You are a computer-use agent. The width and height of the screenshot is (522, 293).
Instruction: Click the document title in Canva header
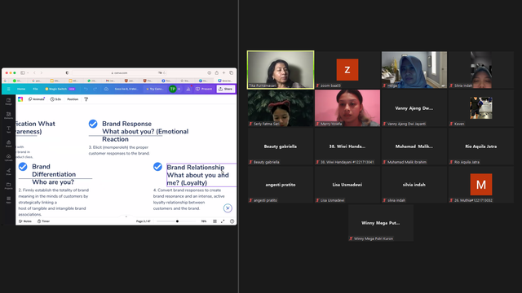coord(126,89)
